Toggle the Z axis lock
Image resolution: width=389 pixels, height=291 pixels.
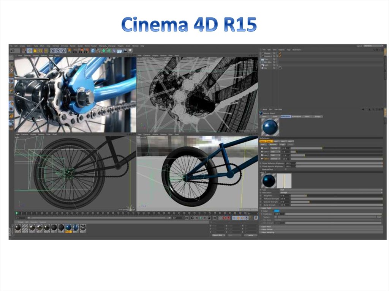pyautogui.click(x=63, y=51)
